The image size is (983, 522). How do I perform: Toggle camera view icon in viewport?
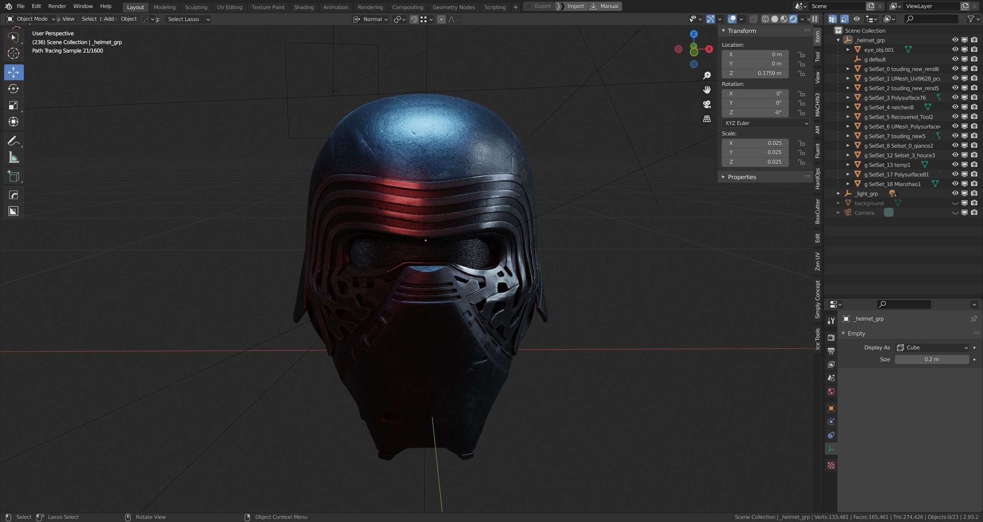point(707,104)
